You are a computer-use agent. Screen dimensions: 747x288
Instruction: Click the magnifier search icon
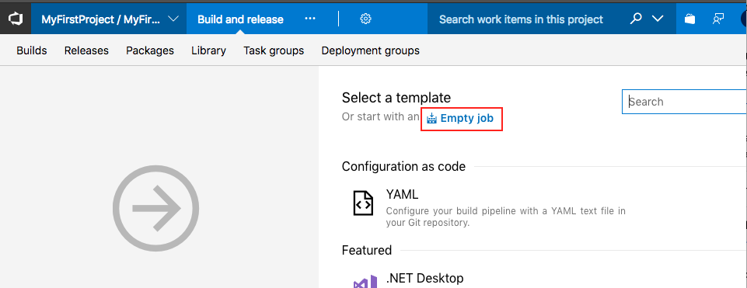coord(636,19)
